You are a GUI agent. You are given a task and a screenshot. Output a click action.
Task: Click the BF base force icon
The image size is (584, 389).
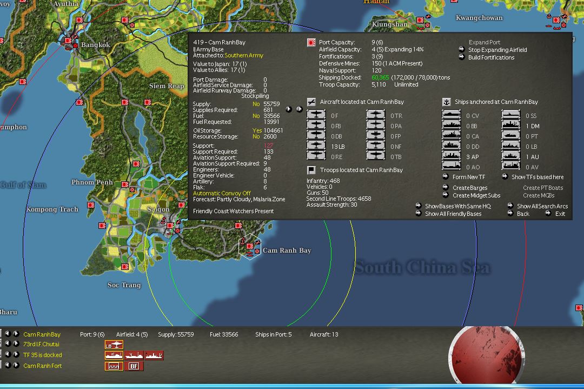(134, 366)
